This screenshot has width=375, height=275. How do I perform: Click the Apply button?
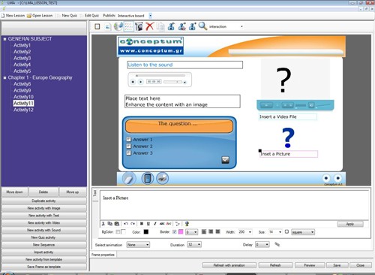pyautogui.click(x=350, y=224)
